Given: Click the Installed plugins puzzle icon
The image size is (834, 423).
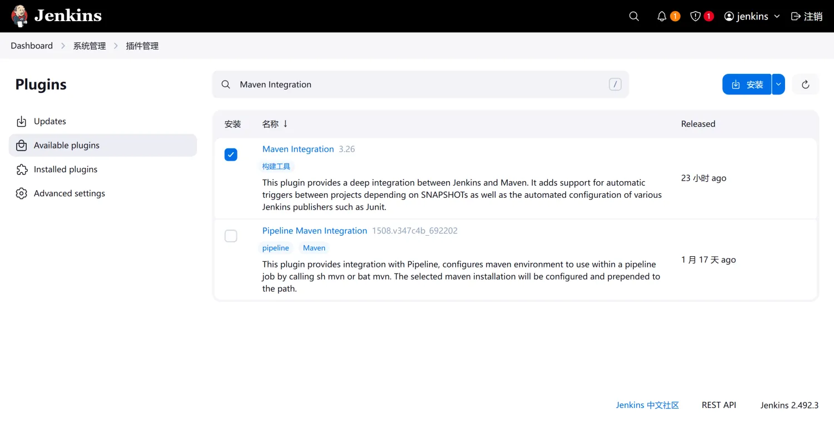Looking at the screenshot, I should click(x=22, y=170).
